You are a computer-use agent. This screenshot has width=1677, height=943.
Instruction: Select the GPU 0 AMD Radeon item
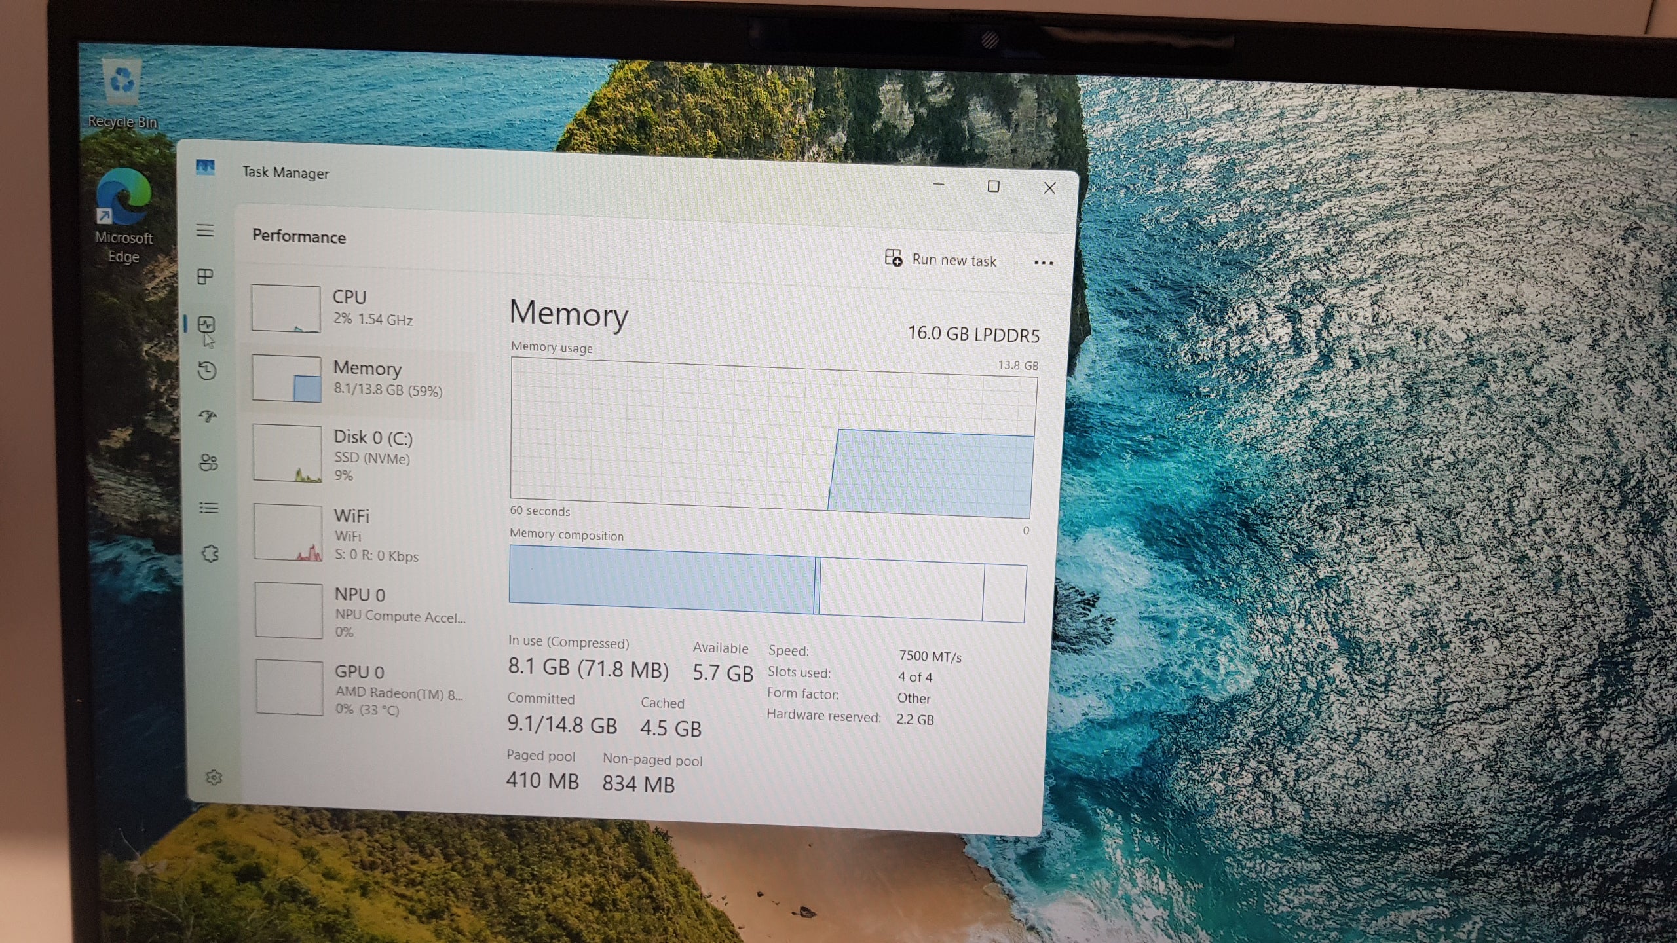pos(364,689)
